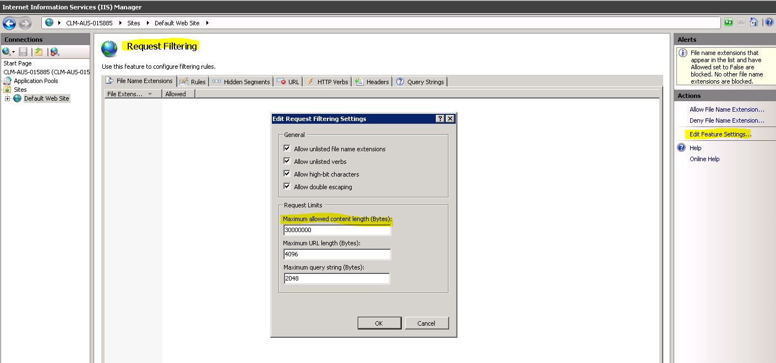The width and height of the screenshot is (776, 363).
Task: Select CLM-AUS-015885 server node in tree
Action: [x=46, y=72]
